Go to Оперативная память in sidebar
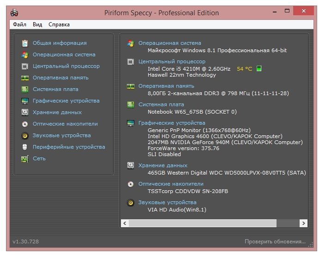Viewport: 325px width, 260px height. 60,78
